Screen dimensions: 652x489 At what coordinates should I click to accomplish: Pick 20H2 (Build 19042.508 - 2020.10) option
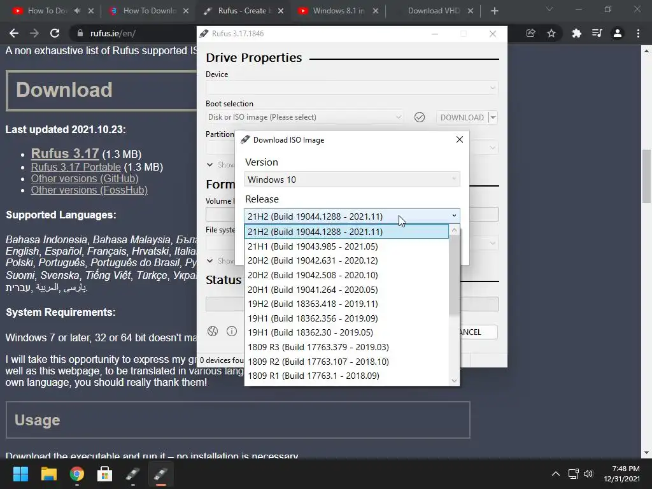(x=346, y=275)
